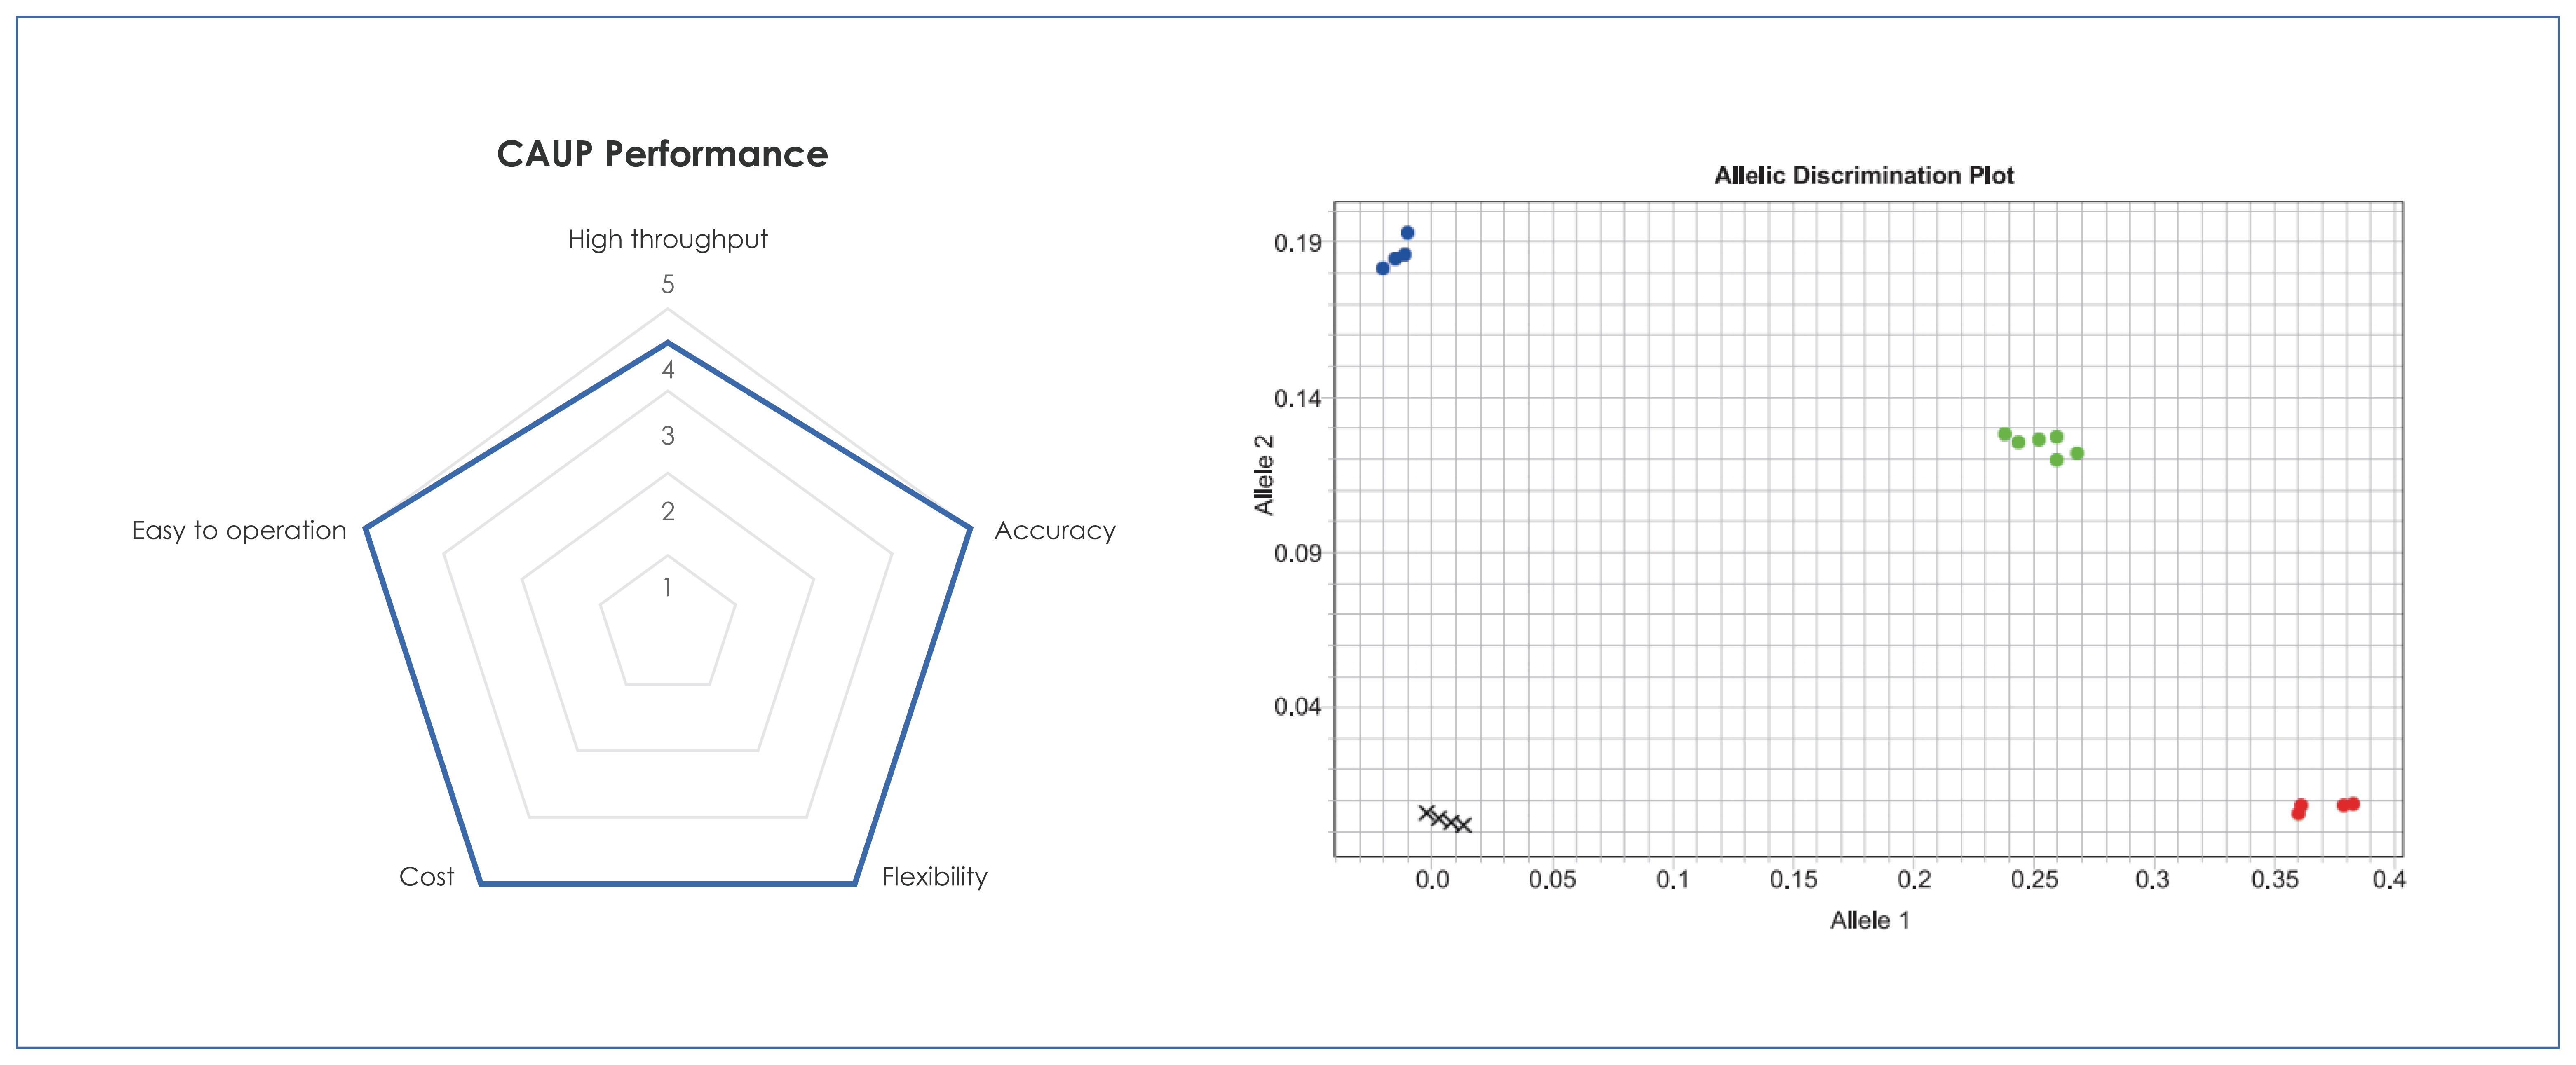
Task: Select the "High throughput" radar axis label
Action: (667, 239)
